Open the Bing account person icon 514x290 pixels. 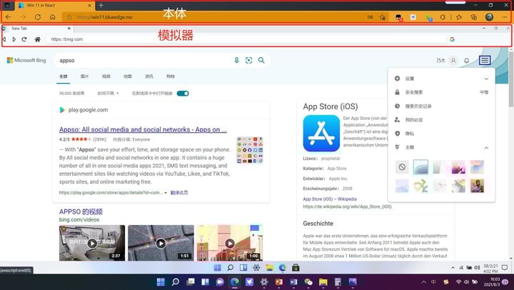click(x=453, y=61)
